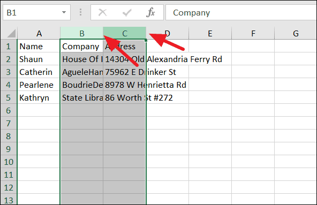This screenshot has width=317, height=205.
Task: Click the Insert Function fx icon
Action: (150, 12)
